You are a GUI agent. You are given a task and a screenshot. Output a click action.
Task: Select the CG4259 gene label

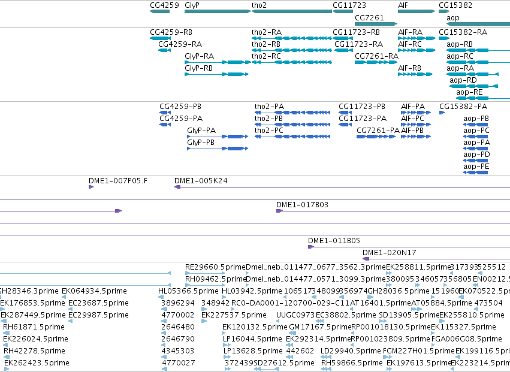pos(164,5)
